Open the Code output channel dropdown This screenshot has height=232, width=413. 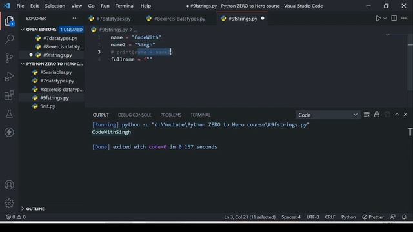[x=327, y=115]
